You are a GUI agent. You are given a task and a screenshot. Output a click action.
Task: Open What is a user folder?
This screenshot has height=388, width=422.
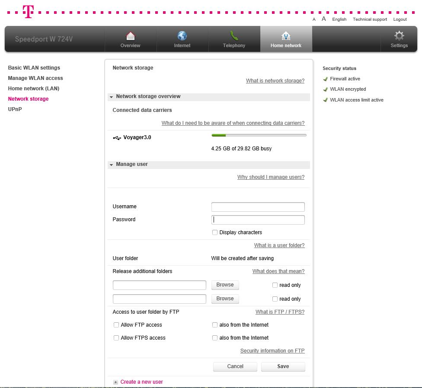click(x=279, y=245)
